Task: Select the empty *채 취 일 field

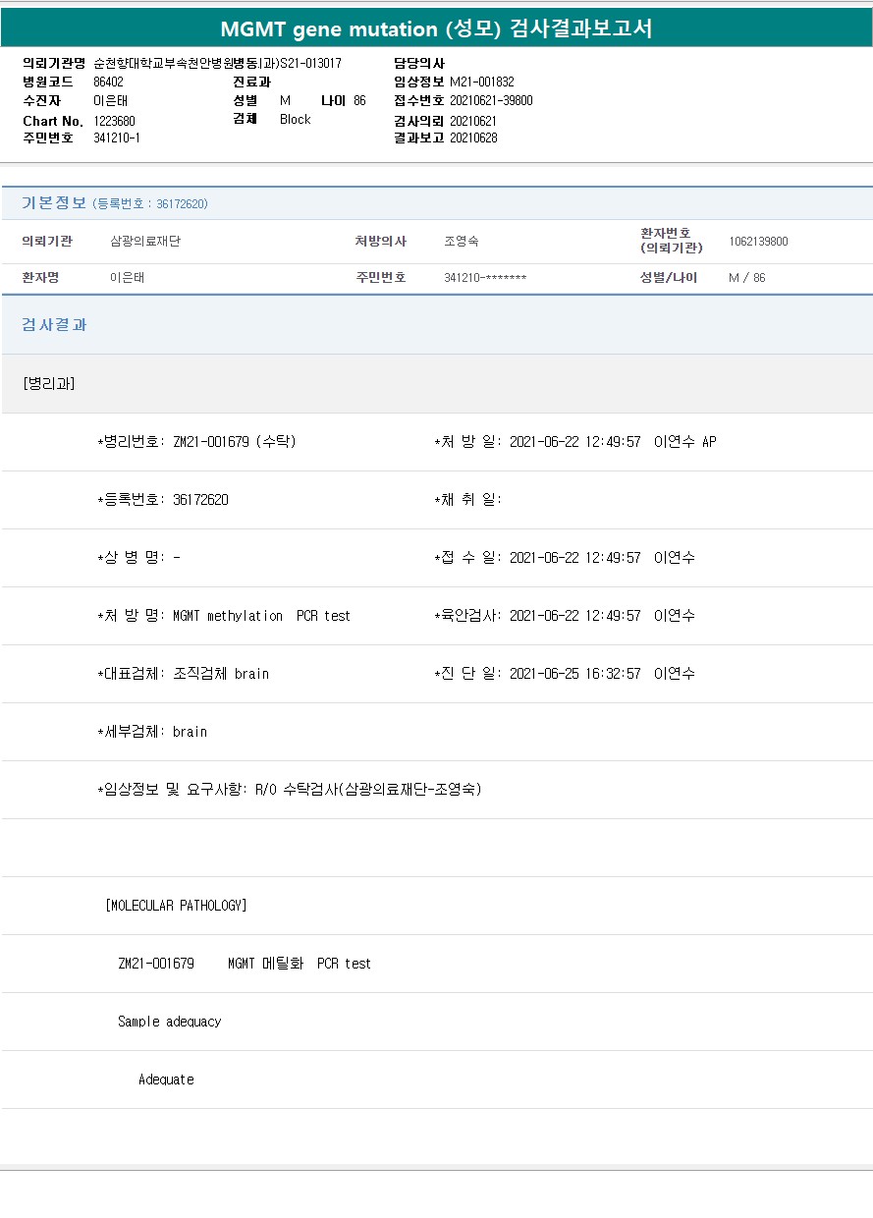Action: coord(467,500)
